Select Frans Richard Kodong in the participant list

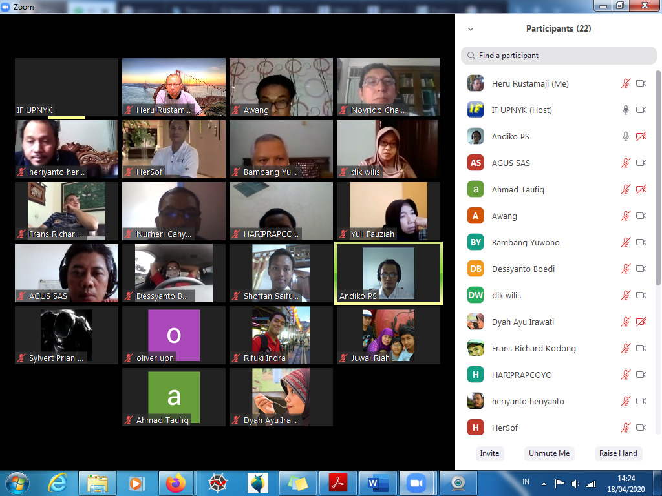(533, 348)
